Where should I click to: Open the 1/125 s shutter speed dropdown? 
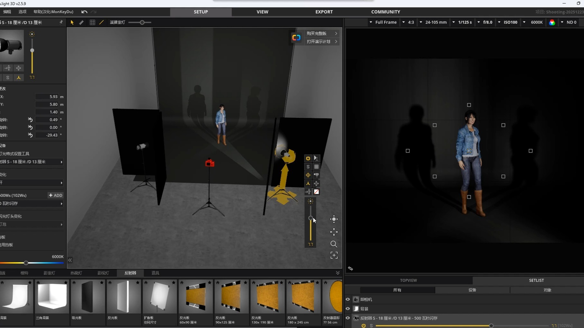point(462,22)
